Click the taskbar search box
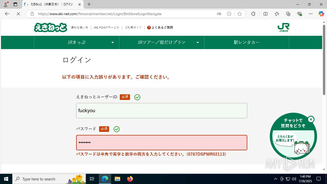 [49, 179]
